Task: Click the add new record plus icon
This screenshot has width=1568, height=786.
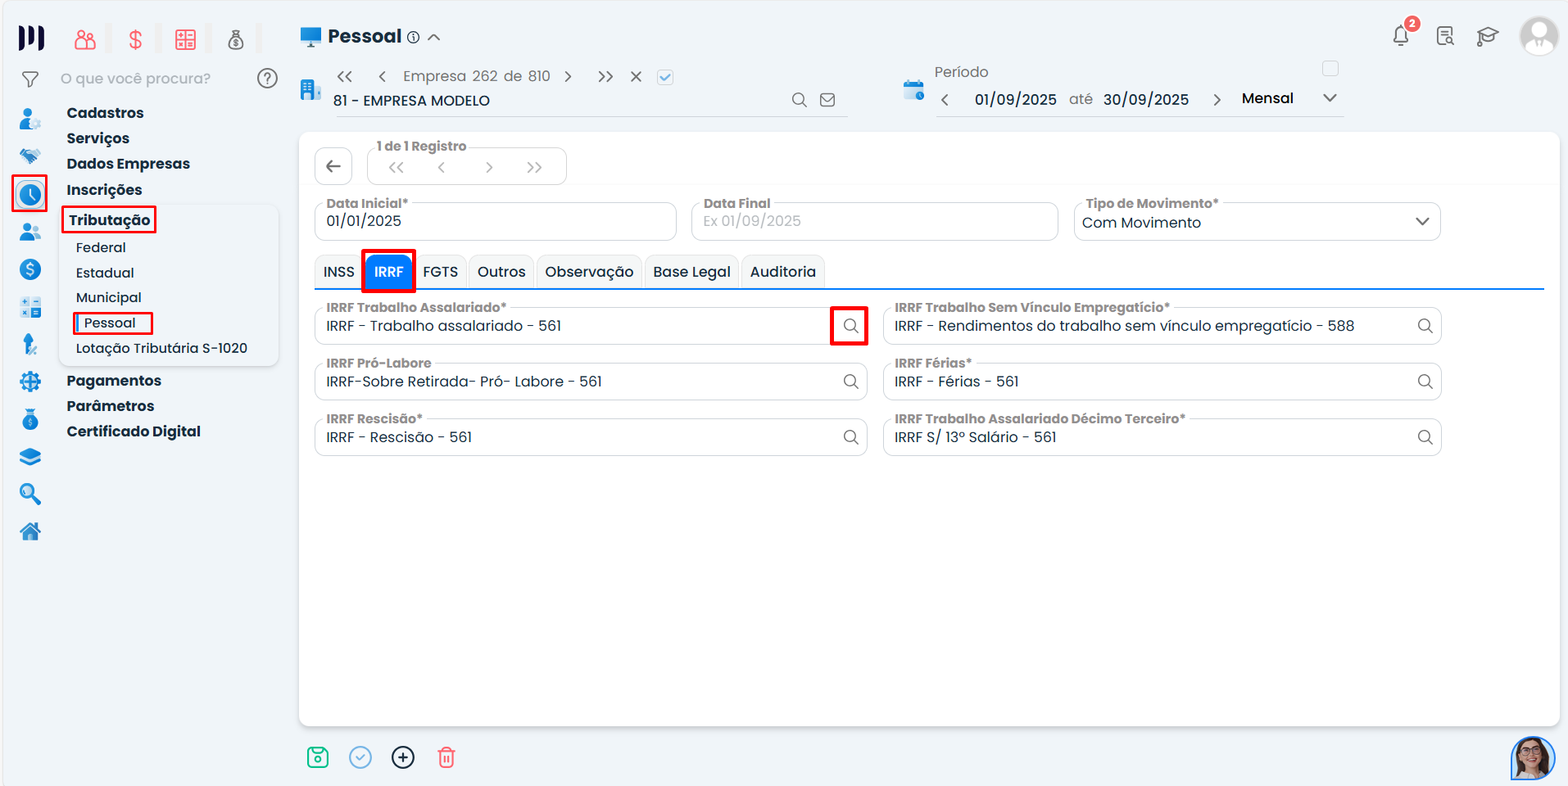Action: [x=403, y=757]
